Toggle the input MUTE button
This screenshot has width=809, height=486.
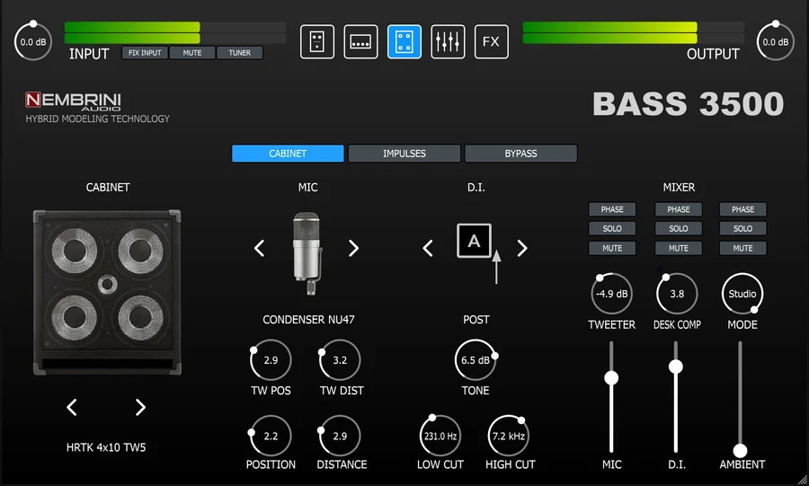192,53
